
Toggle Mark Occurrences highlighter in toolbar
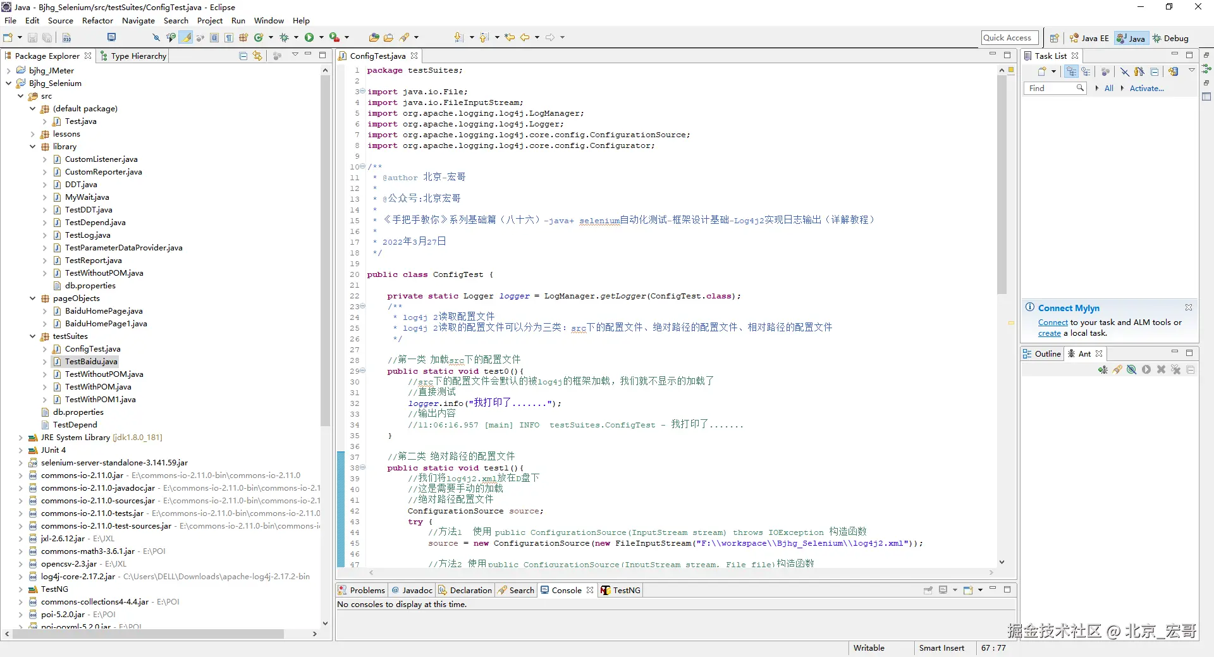tap(186, 38)
